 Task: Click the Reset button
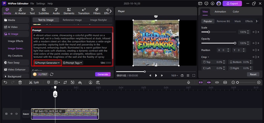pyautogui.click(x=253, y=74)
